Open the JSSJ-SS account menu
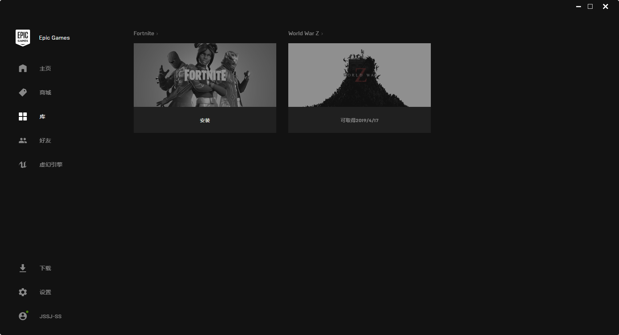This screenshot has height=335, width=619. 50,316
